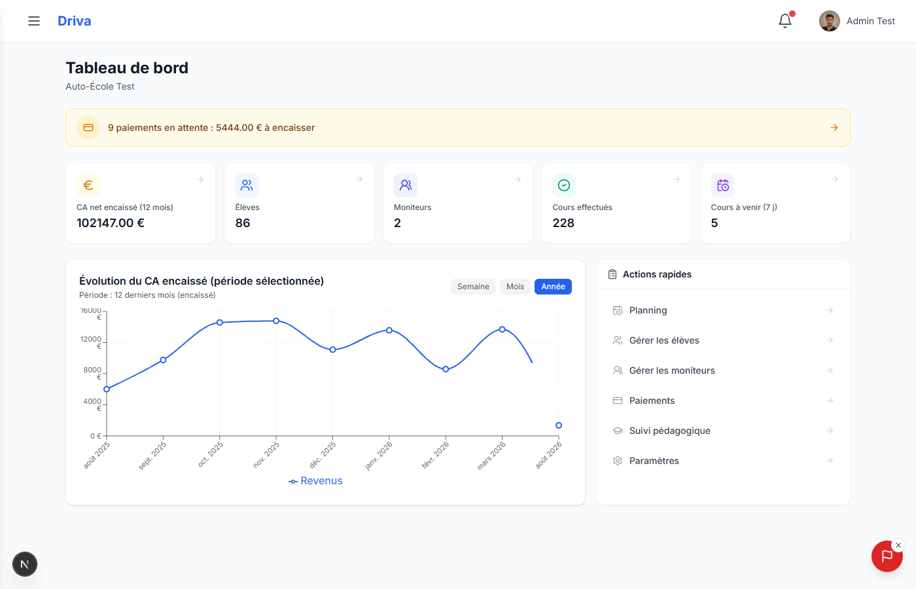
Task: Click the euro icon on CA net card
Action: pos(88,185)
